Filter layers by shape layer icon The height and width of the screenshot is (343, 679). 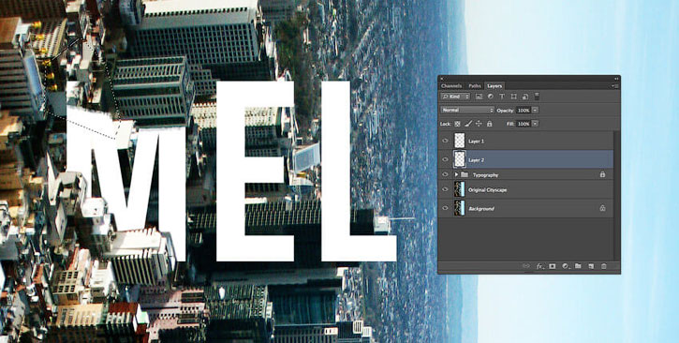513,97
